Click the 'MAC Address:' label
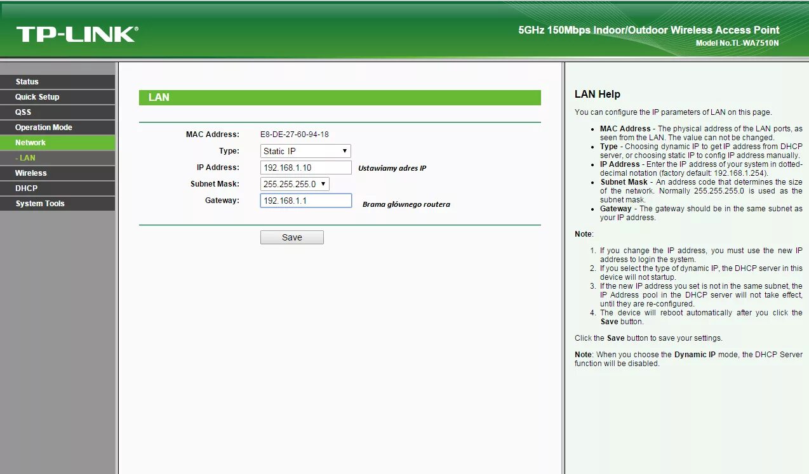The image size is (809, 474). tap(213, 135)
